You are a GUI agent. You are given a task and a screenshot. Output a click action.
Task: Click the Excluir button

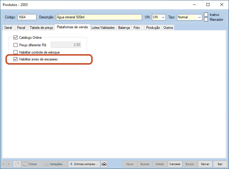(x=190, y=164)
